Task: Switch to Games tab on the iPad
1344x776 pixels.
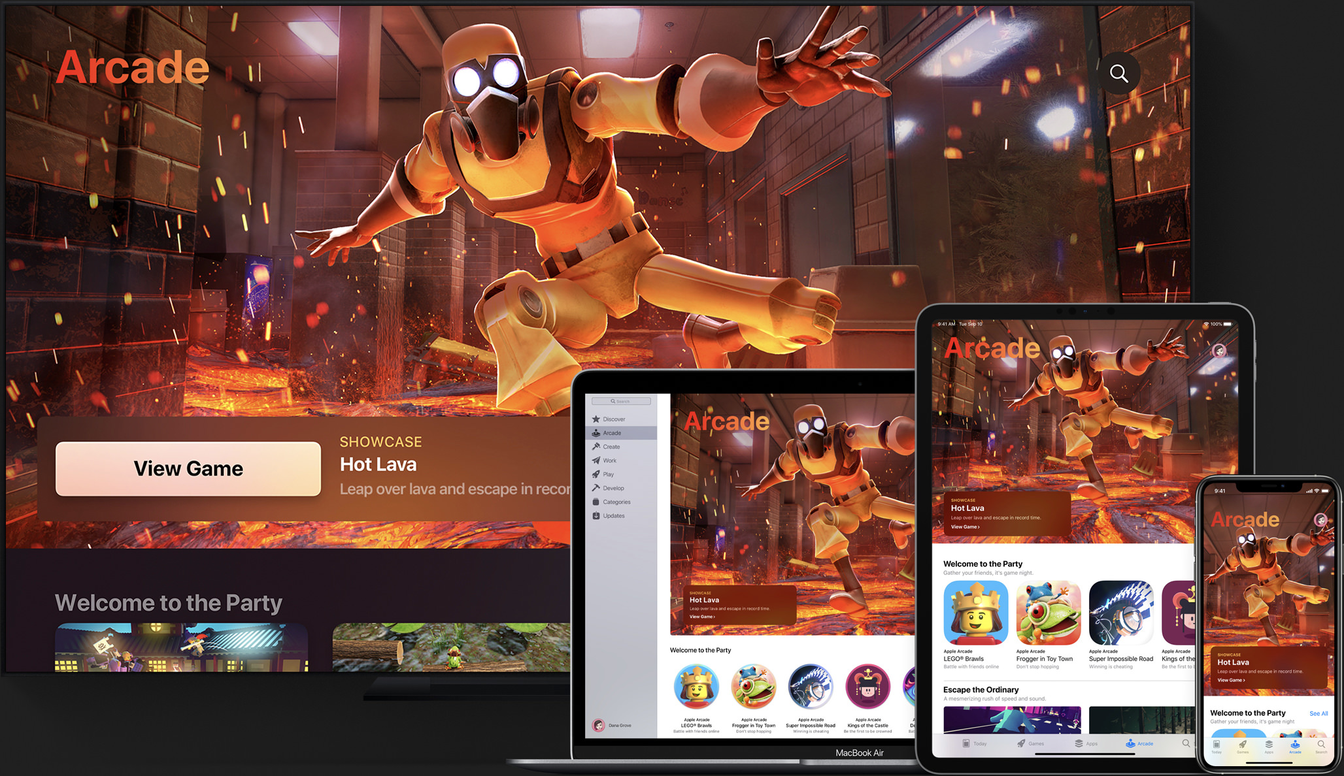Action: [1030, 743]
